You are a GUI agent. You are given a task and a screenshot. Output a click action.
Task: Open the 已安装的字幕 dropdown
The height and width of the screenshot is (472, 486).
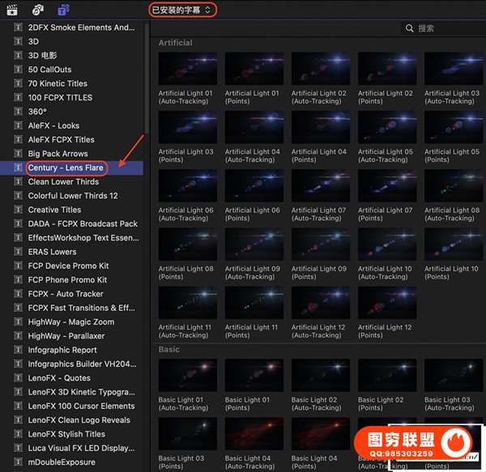pos(183,10)
